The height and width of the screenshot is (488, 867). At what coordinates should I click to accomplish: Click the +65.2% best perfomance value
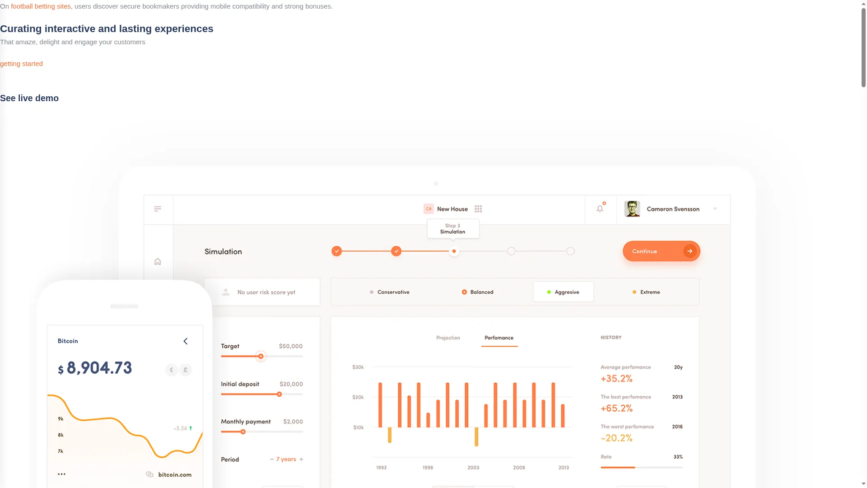[616, 408]
